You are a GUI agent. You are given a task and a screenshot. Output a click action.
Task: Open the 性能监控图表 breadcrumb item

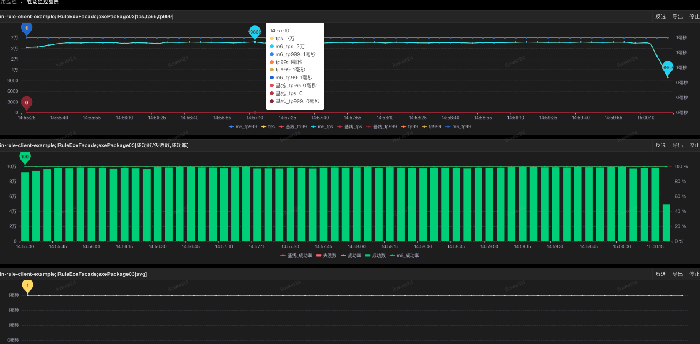point(43,2)
